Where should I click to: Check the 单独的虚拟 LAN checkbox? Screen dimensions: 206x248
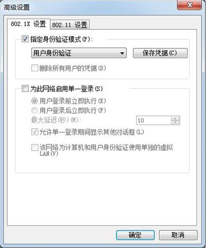click(x=35, y=148)
